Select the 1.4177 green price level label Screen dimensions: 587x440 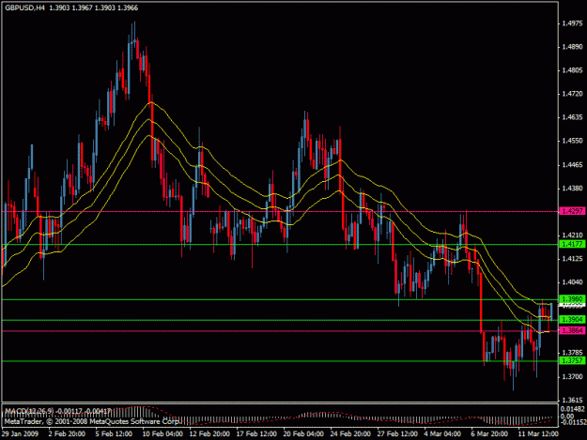pos(572,244)
